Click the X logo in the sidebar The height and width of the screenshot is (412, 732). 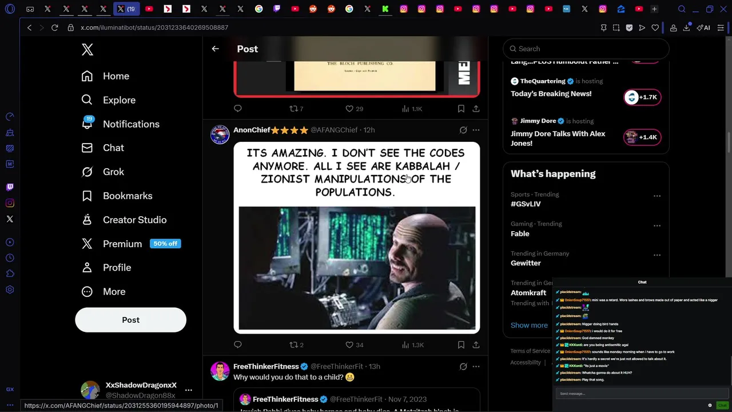tap(87, 50)
